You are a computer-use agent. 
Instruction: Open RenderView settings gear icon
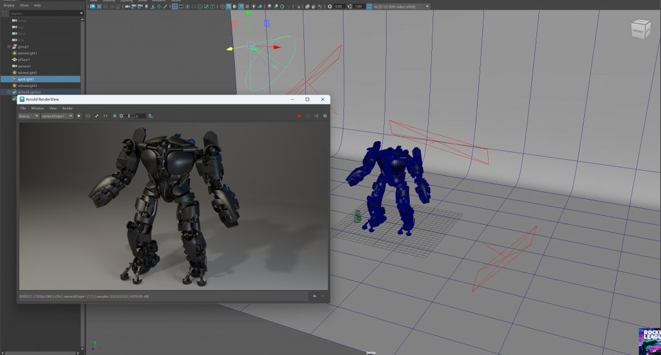[x=325, y=116]
